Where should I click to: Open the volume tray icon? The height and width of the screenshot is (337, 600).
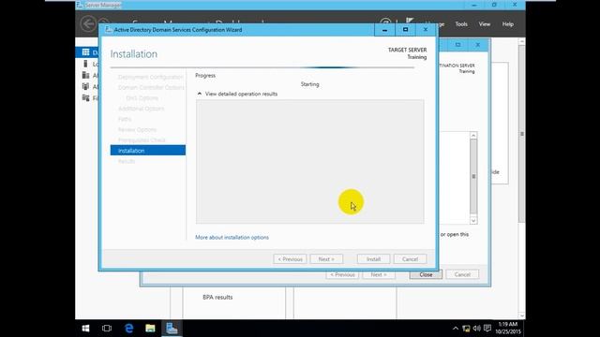click(x=476, y=329)
